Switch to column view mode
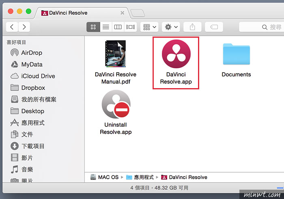 pos(118,27)
